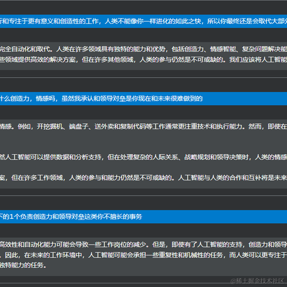Click reply line starting 完全自动化和取代
This screenshot has height=287, width=287.
(x=143, y=49)
